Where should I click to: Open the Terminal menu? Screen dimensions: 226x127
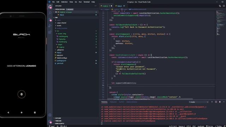pos(87,2)
